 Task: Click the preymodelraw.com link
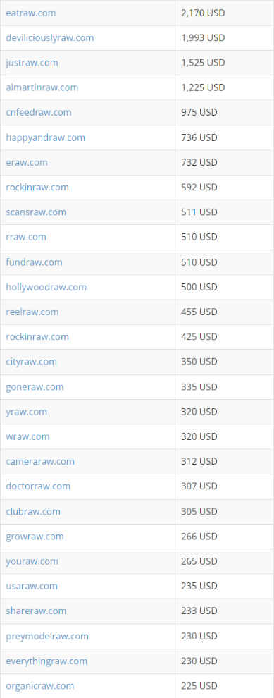coord(47,636)
